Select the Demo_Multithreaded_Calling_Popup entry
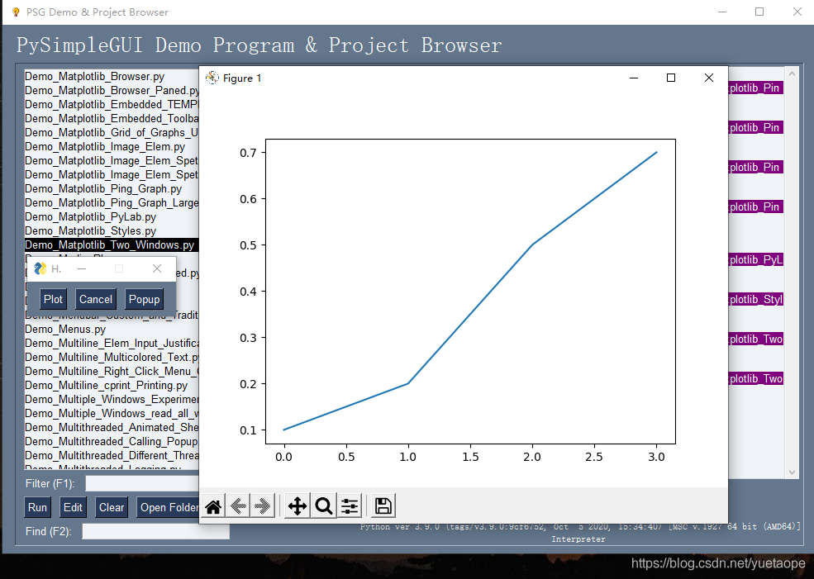Image resolution: width=814 pixels, height=579 pixels. (112, 441)
